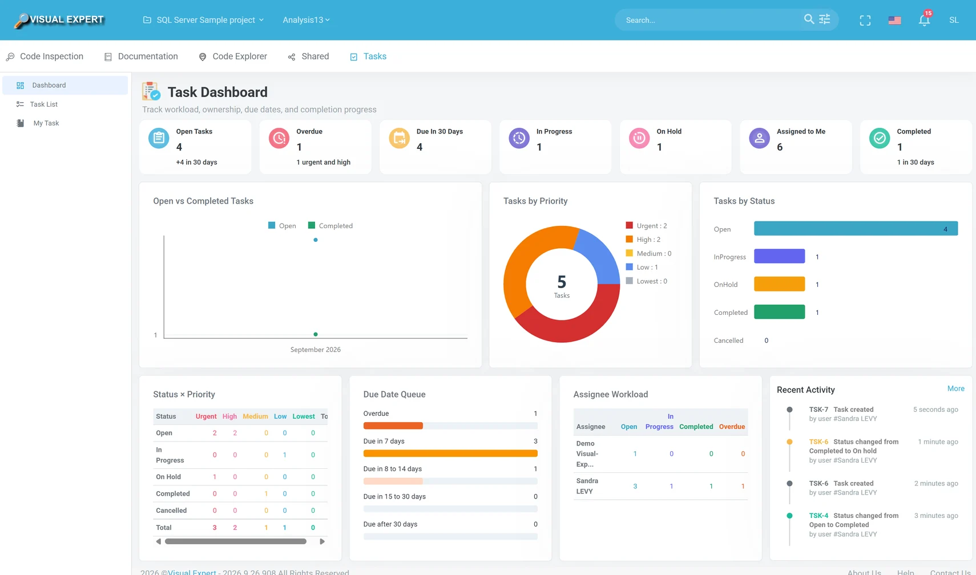Toggle the Completed series in chart legend
The width and height of the screenshot is (976, 575).
tap(330, 226)
